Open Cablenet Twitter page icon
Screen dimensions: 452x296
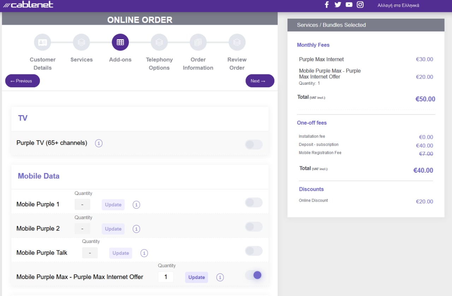point(338,5)
